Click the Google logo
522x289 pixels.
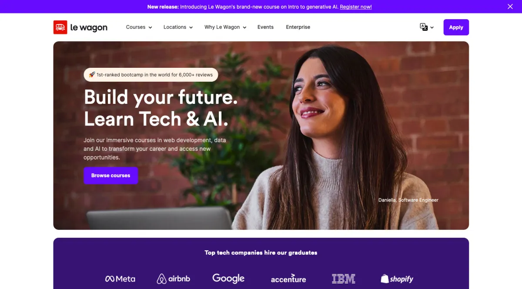coord(228,279)
